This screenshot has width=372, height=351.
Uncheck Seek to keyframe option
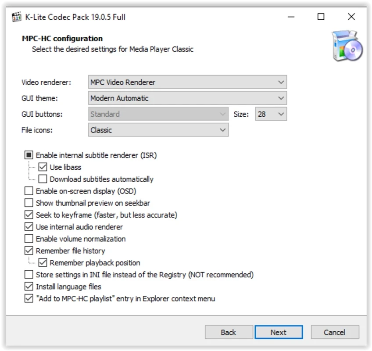coord(29,215)
